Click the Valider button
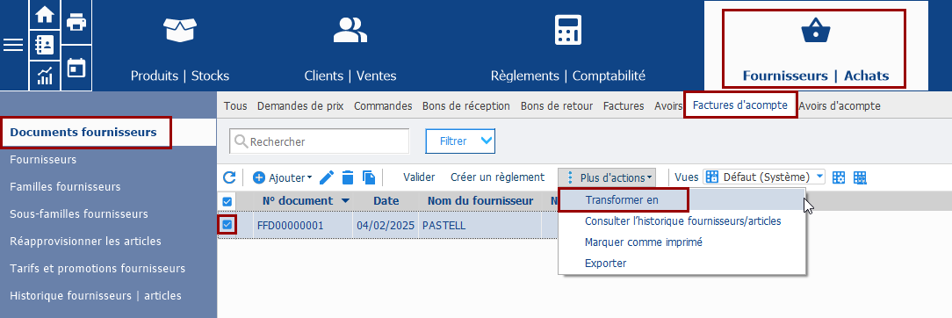952x318 pixels. click(419, 177)
